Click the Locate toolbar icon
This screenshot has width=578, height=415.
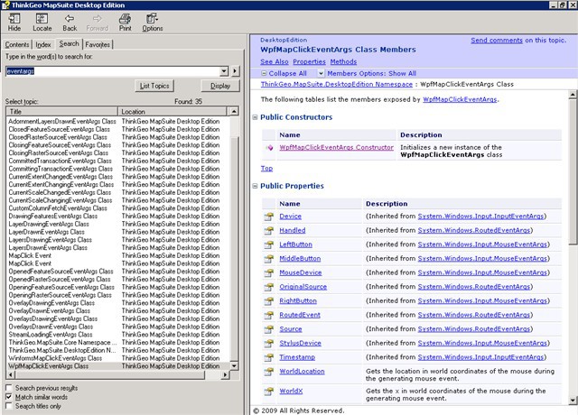click(42, 18)
